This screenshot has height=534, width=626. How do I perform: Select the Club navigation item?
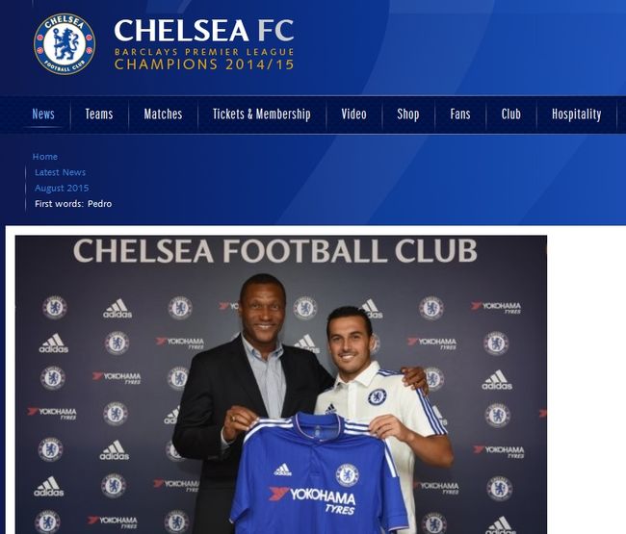pos(511,114)
